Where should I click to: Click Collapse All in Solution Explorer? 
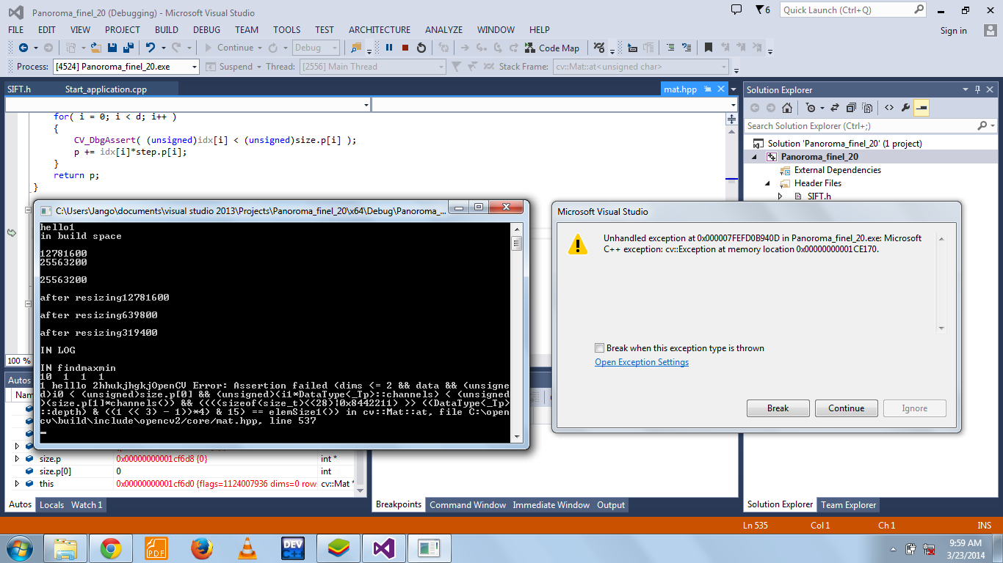[x=852, y=108]
